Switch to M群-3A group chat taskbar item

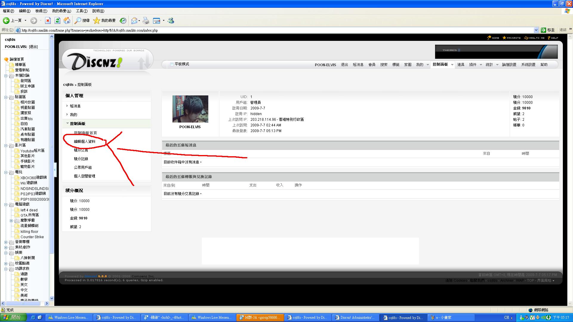[260, 318]
